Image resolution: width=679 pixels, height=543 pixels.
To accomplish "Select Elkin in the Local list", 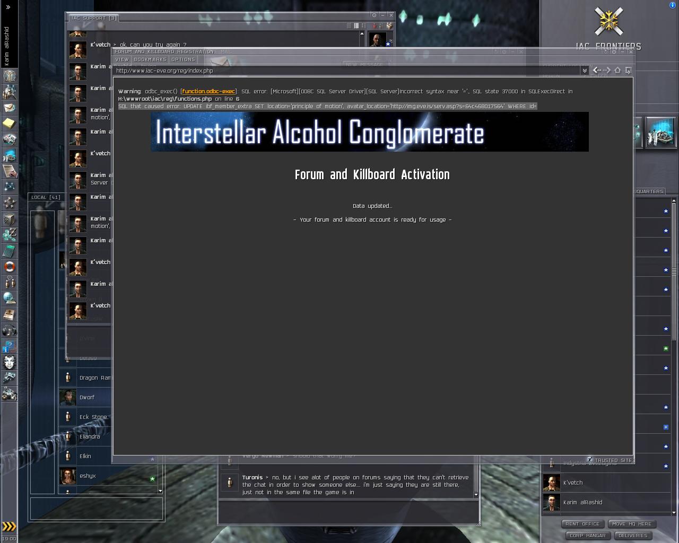I will [108, 456].
